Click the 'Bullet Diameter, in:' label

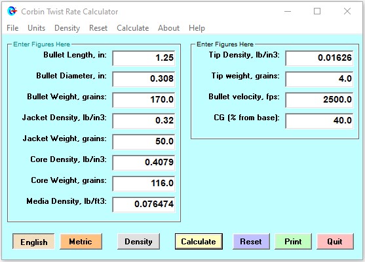71,76
